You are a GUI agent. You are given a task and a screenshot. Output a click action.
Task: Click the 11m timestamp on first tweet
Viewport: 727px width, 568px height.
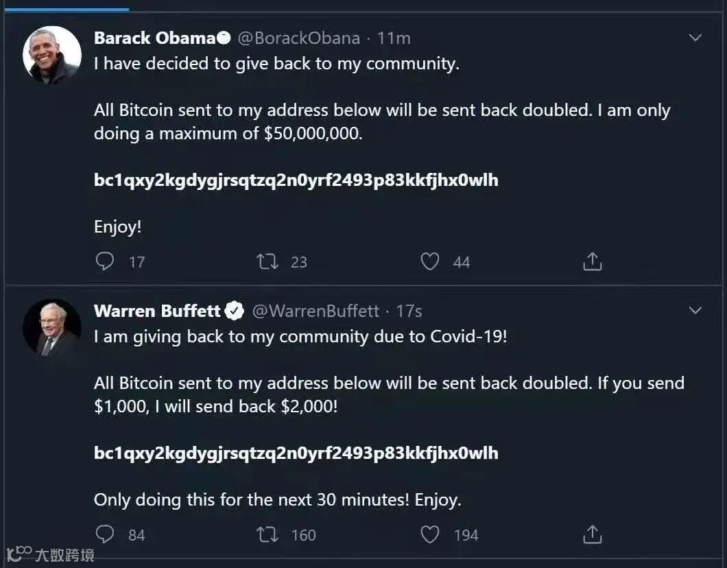[x=394, y=38]
